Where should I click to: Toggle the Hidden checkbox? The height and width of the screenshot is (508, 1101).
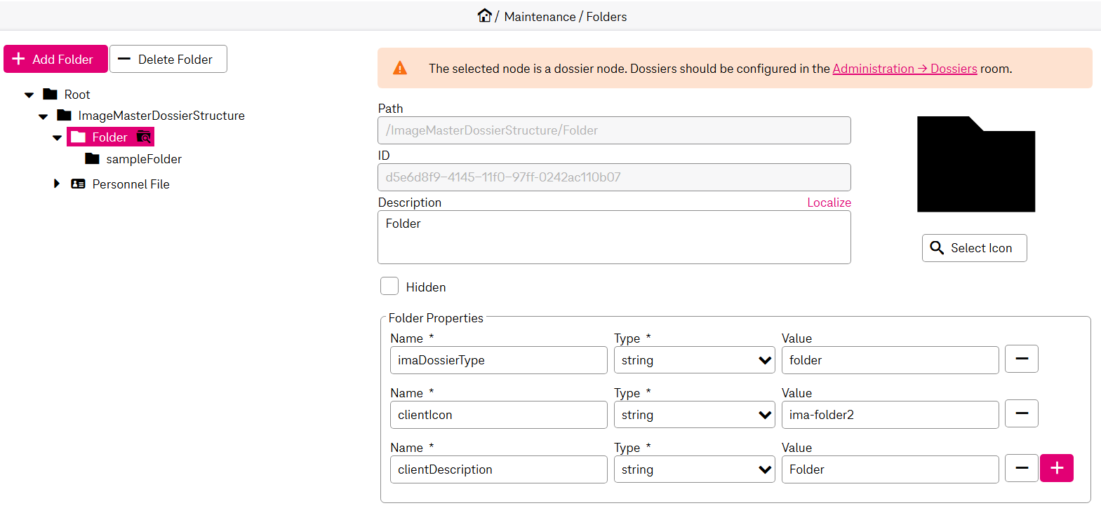(x=389, y=287)
